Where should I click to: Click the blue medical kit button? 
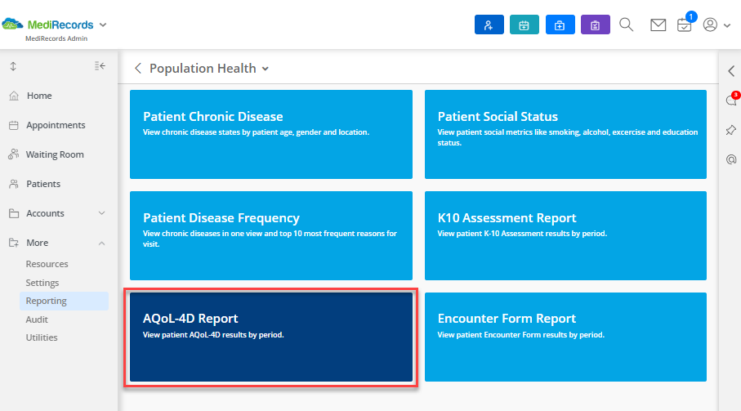coord(560,25)
